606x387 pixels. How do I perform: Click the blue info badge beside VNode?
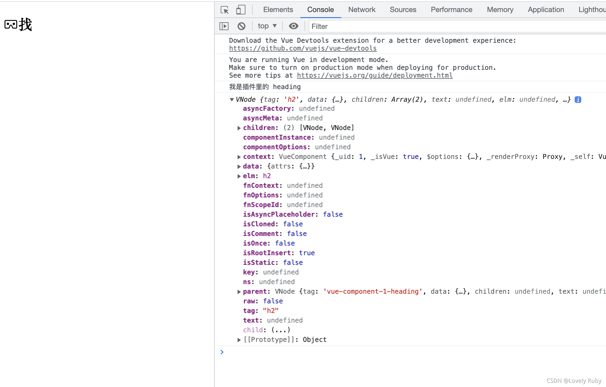pyautogui.click(x=578, y=100)
